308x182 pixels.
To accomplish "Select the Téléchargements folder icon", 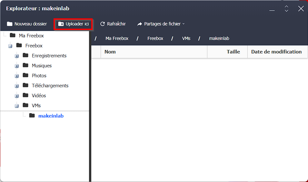I will 26,85.
